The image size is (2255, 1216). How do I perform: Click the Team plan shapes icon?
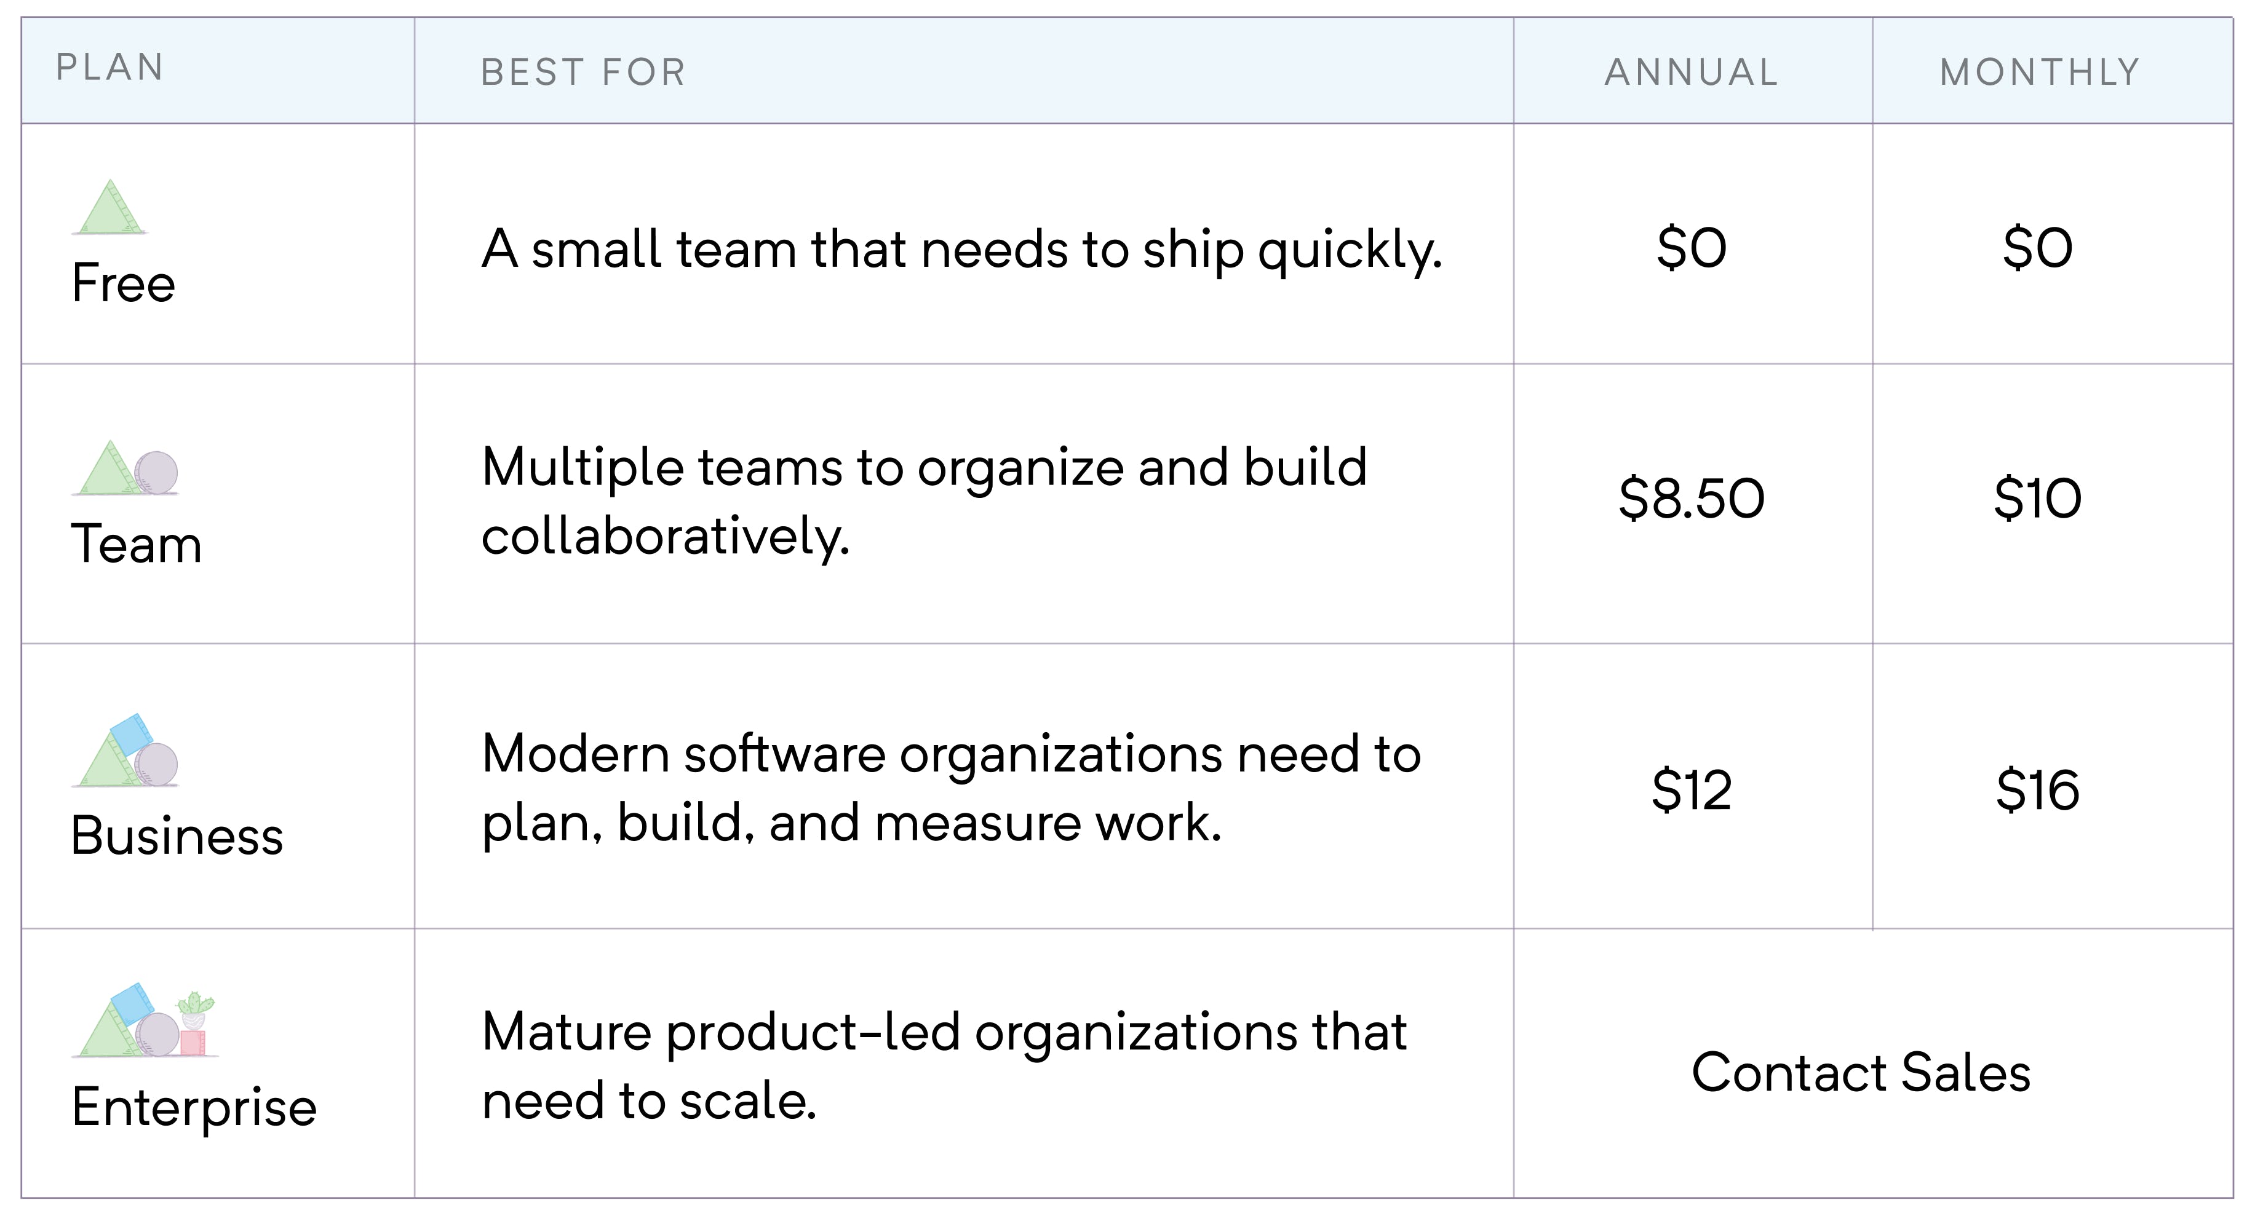[x=125, y=469]
